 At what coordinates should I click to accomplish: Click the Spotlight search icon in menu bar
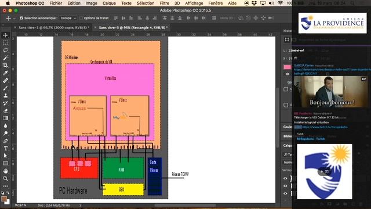click(352, 3)
